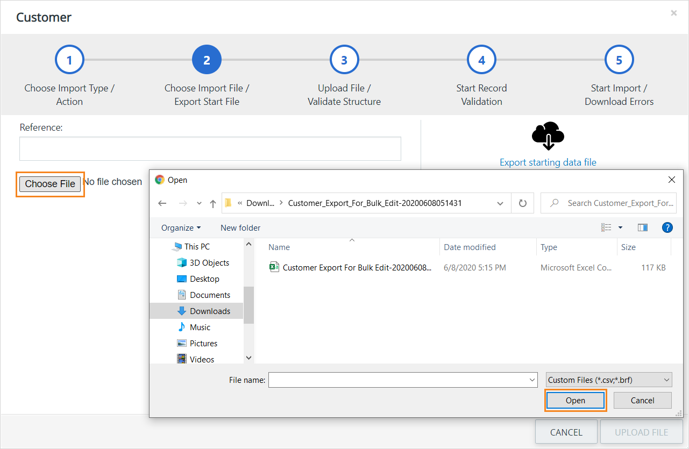Screen dimensions: 689x449
Task: Click the 117 KB size cell
Action: tap(654, 267)
